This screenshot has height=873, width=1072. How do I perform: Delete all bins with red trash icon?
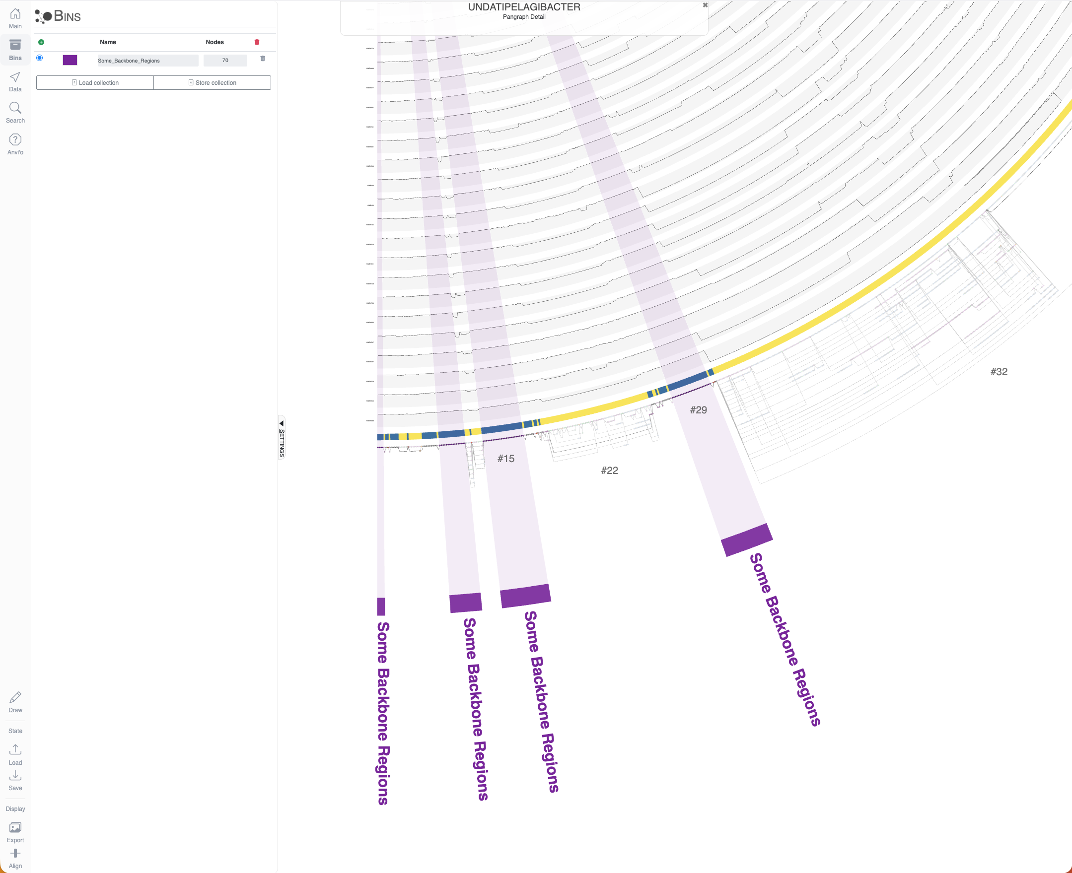coord(257,42)
